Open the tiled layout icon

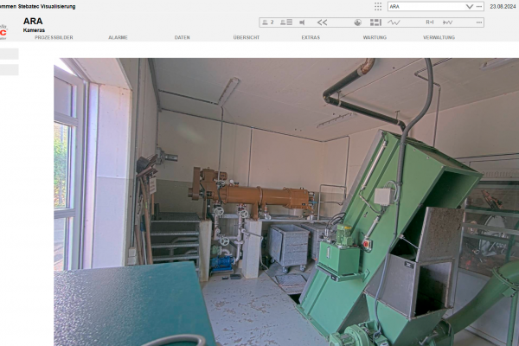pos(375,22)
